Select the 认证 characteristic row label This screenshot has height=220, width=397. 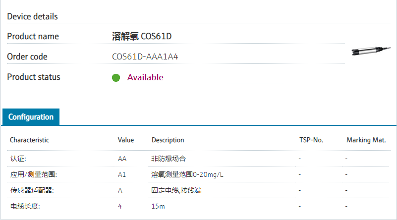click(x=18, y=159)
